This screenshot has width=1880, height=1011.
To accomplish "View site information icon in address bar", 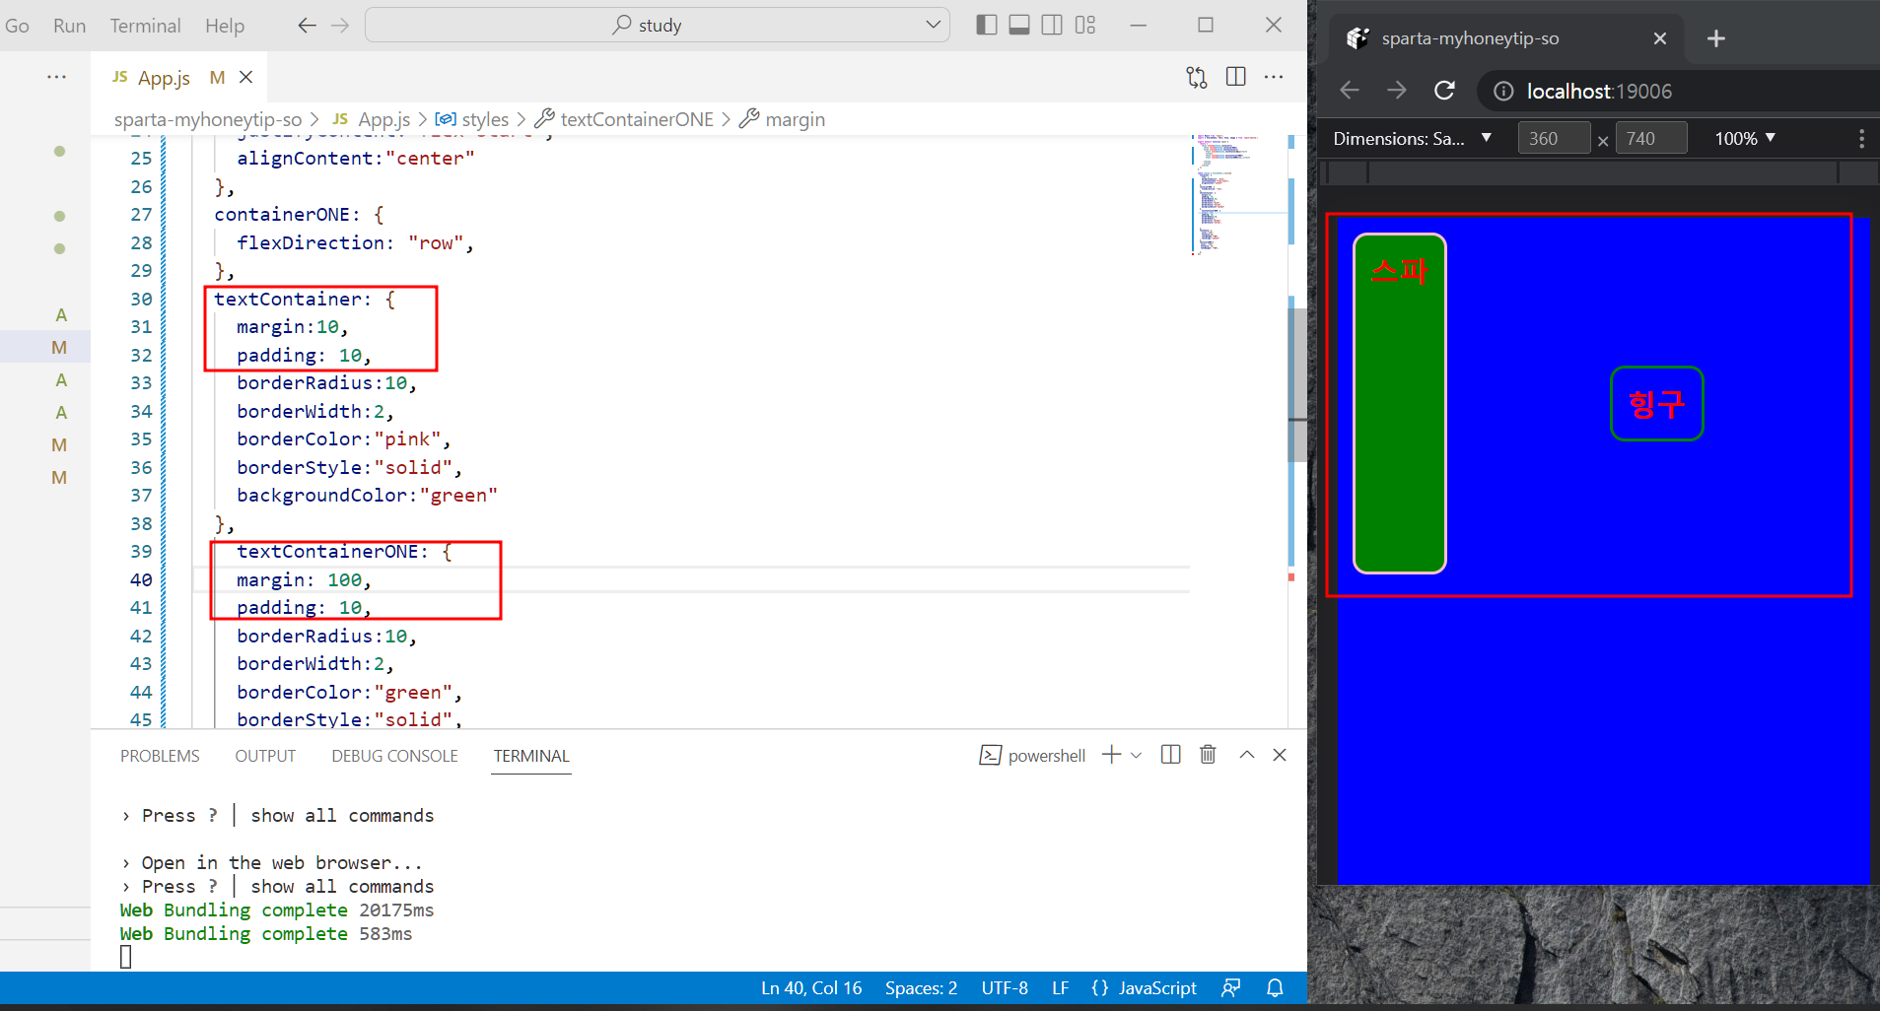I will tap(1503, 91).
